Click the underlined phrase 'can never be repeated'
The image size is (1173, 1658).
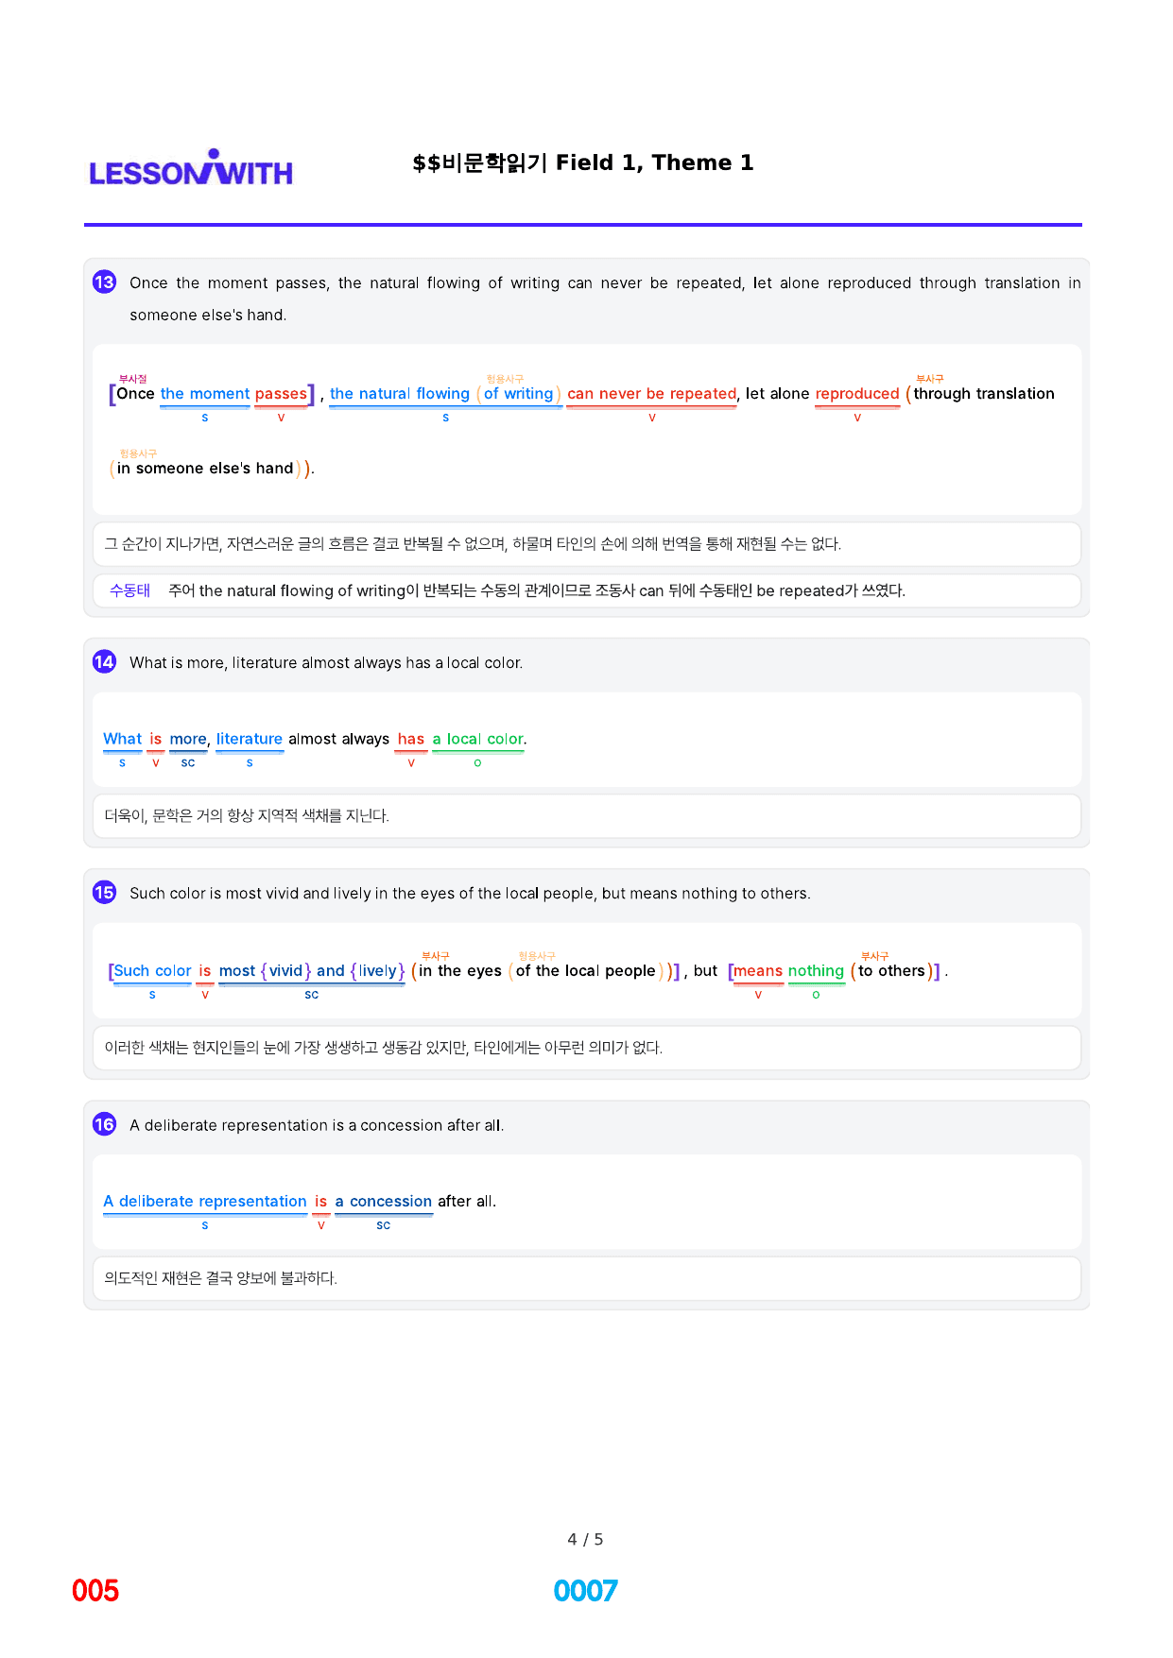[651, 394]
